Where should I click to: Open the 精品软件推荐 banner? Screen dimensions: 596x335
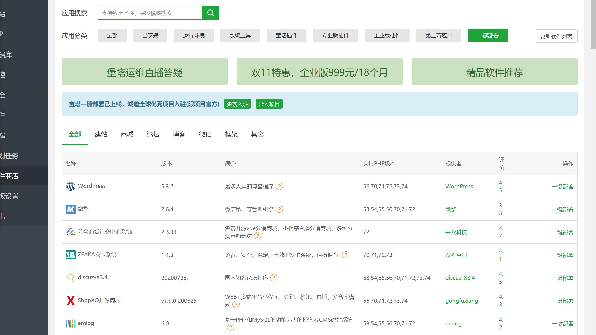coord(495,72)
